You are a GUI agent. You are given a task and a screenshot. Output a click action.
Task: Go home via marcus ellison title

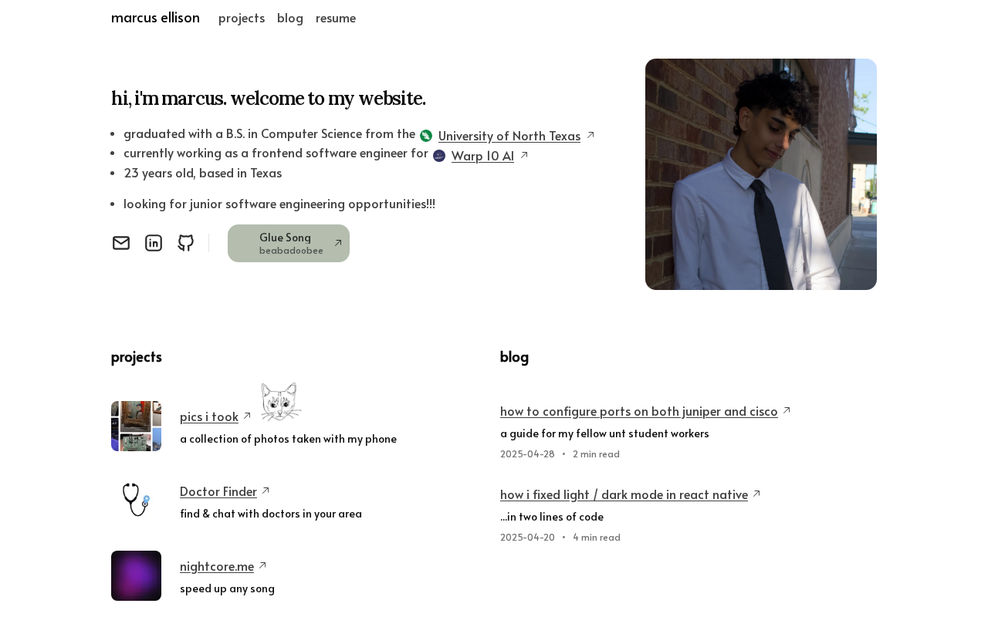pos(155,18)
